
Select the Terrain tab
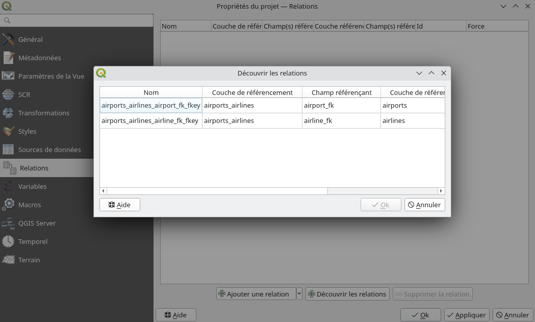[77, 260]
